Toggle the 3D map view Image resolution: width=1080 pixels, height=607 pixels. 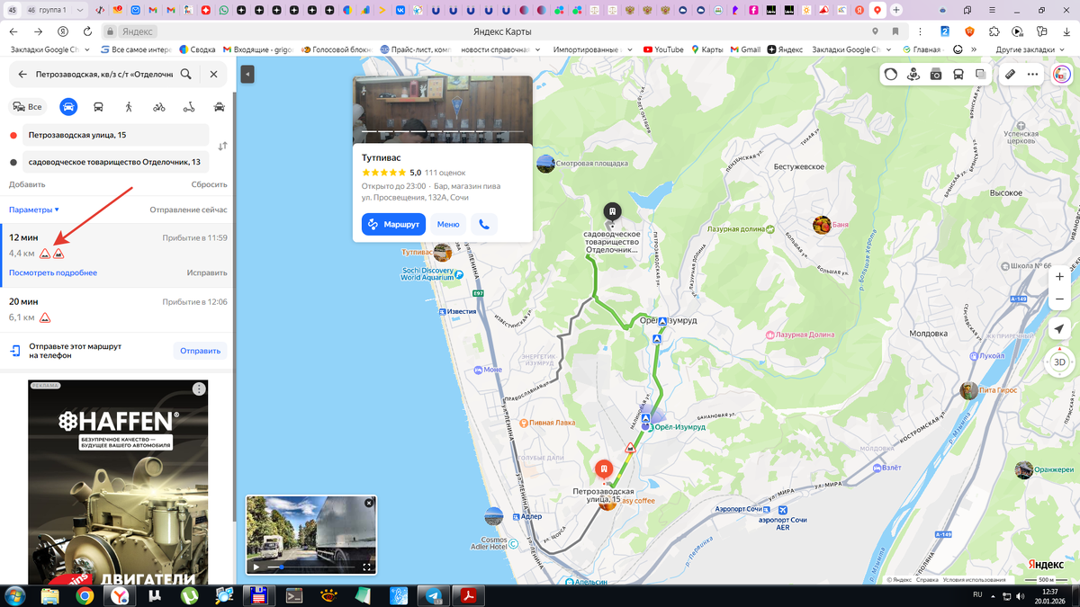1060,362
